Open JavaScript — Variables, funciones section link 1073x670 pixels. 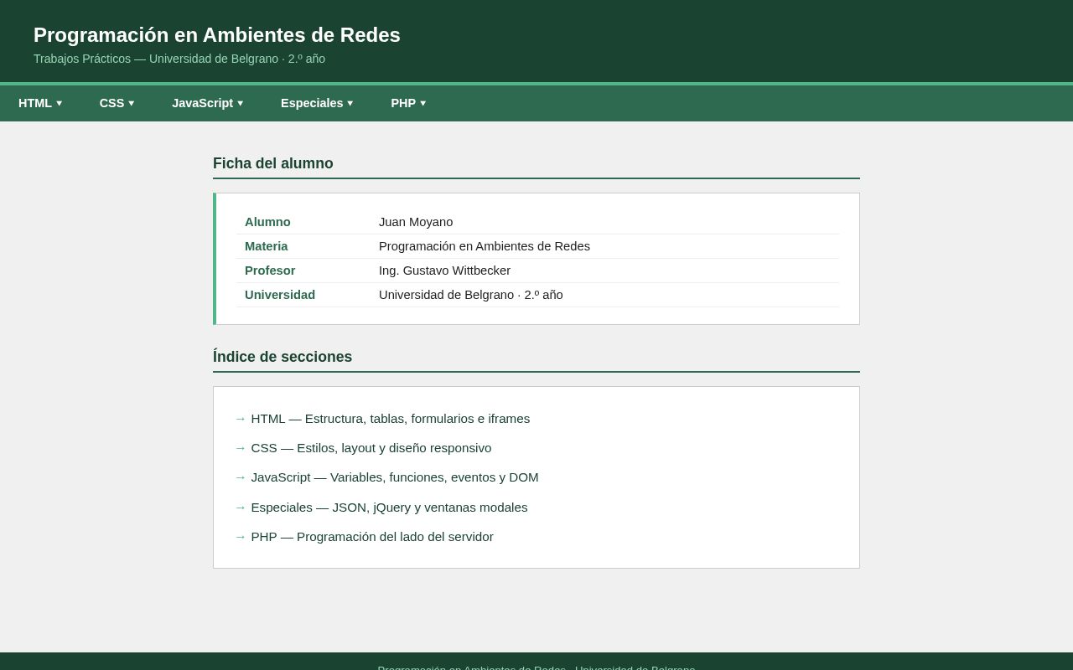tap(395, 477)
